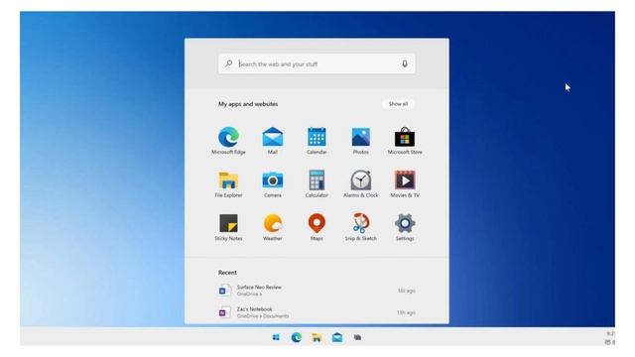This screenshot has height=357, width=635.
Task: Open the Weather app
Action: point(273,227)
